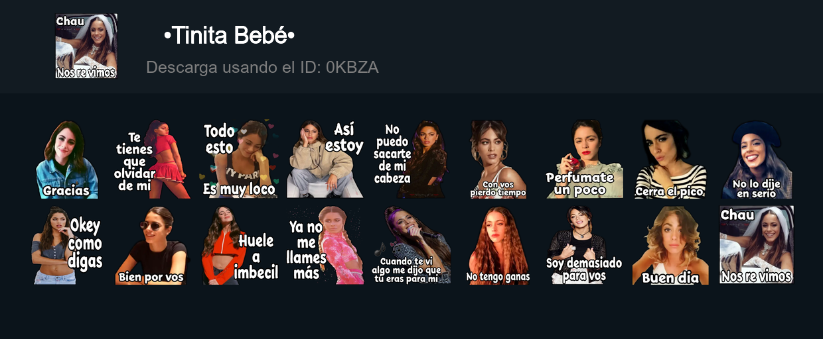
Task: Choose the 'Bien por vos' sticker
Action: (152, 245)
